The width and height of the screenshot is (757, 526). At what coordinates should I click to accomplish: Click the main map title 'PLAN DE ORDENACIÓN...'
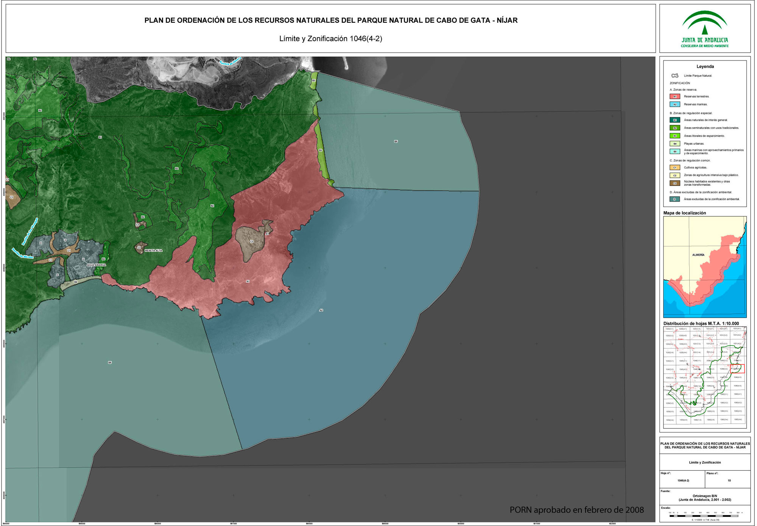[x=331, y=20]
